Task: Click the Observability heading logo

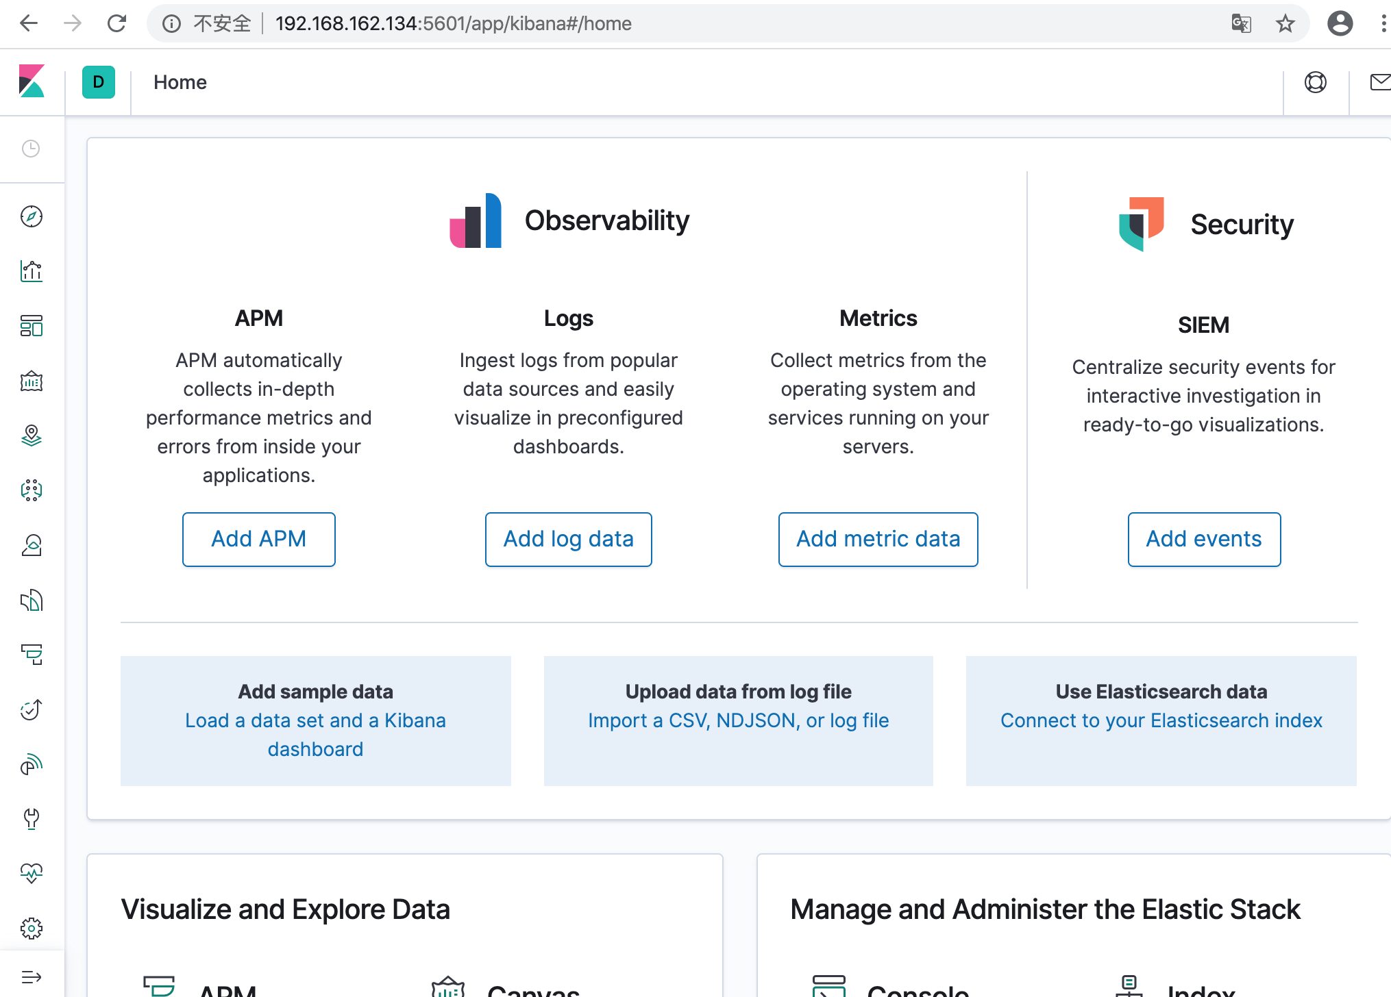Action: click(476, 220)
